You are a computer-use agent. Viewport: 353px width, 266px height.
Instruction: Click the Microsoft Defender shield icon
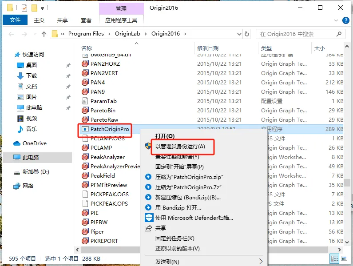pyautogui.click(x=149, y=218)
